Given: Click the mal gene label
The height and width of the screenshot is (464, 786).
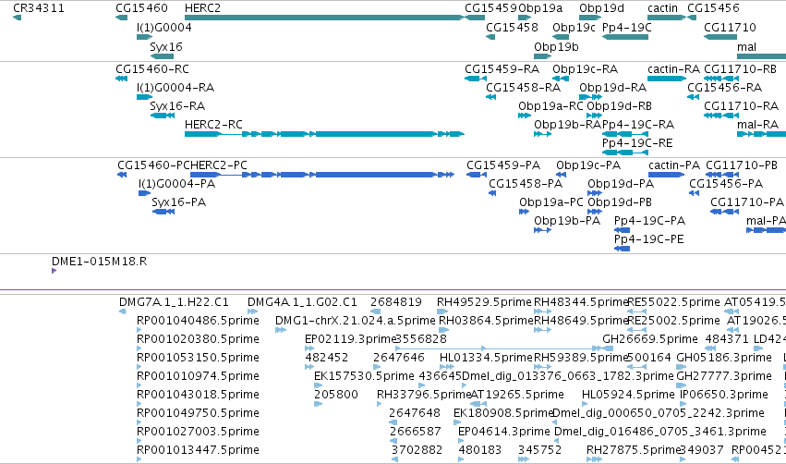Looking at the screenshot, I should point(746,46).
